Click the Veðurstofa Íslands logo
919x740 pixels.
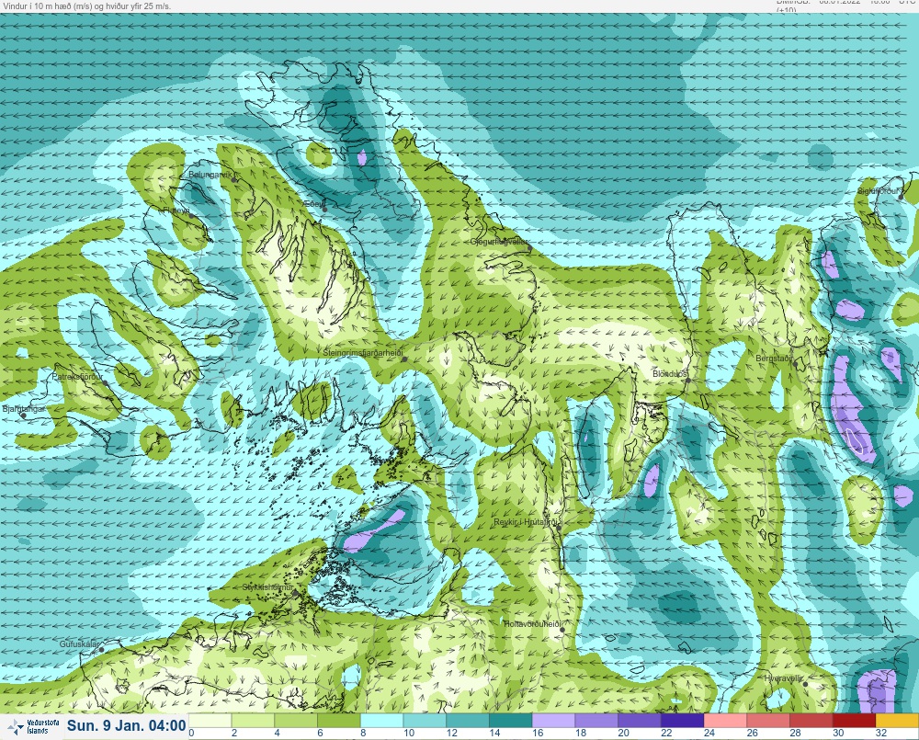pos(33,727)
